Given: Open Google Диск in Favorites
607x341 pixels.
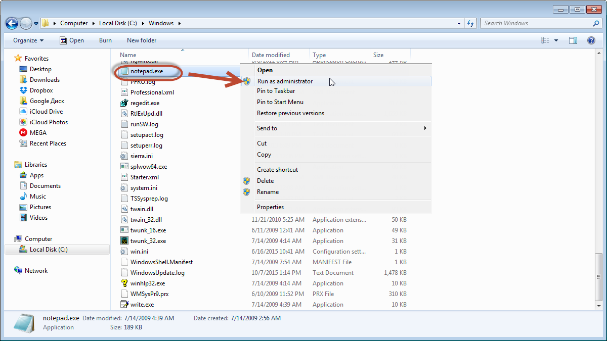Looking at the screenshot, I should (47, 101).
